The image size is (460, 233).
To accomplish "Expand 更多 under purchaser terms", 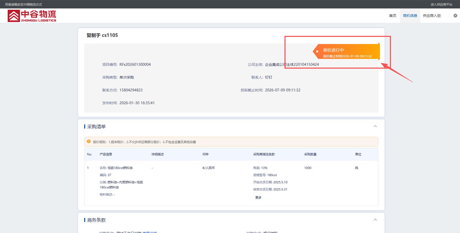I will click(258, 198).
